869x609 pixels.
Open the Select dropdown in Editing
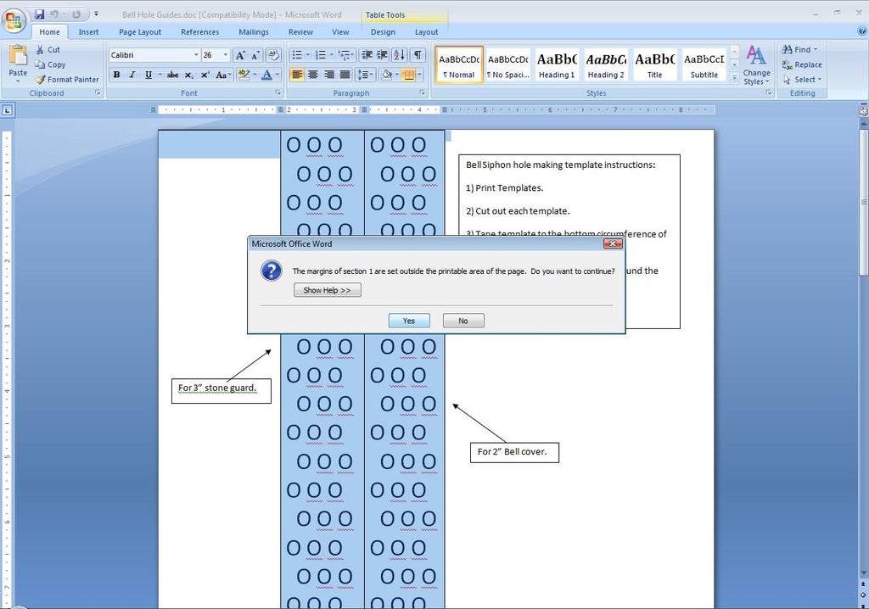pos(803,80)
